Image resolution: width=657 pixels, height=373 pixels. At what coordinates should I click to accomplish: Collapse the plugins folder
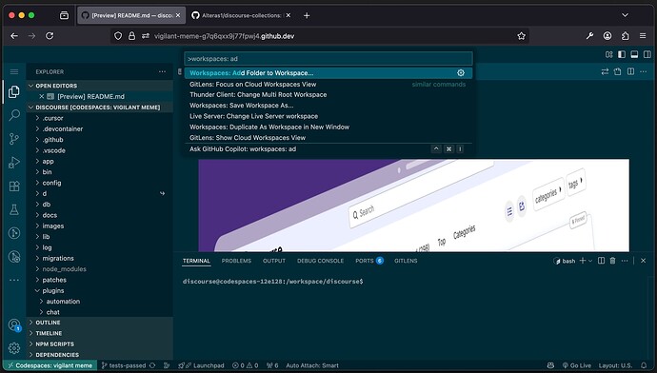[x=100, y=290]
